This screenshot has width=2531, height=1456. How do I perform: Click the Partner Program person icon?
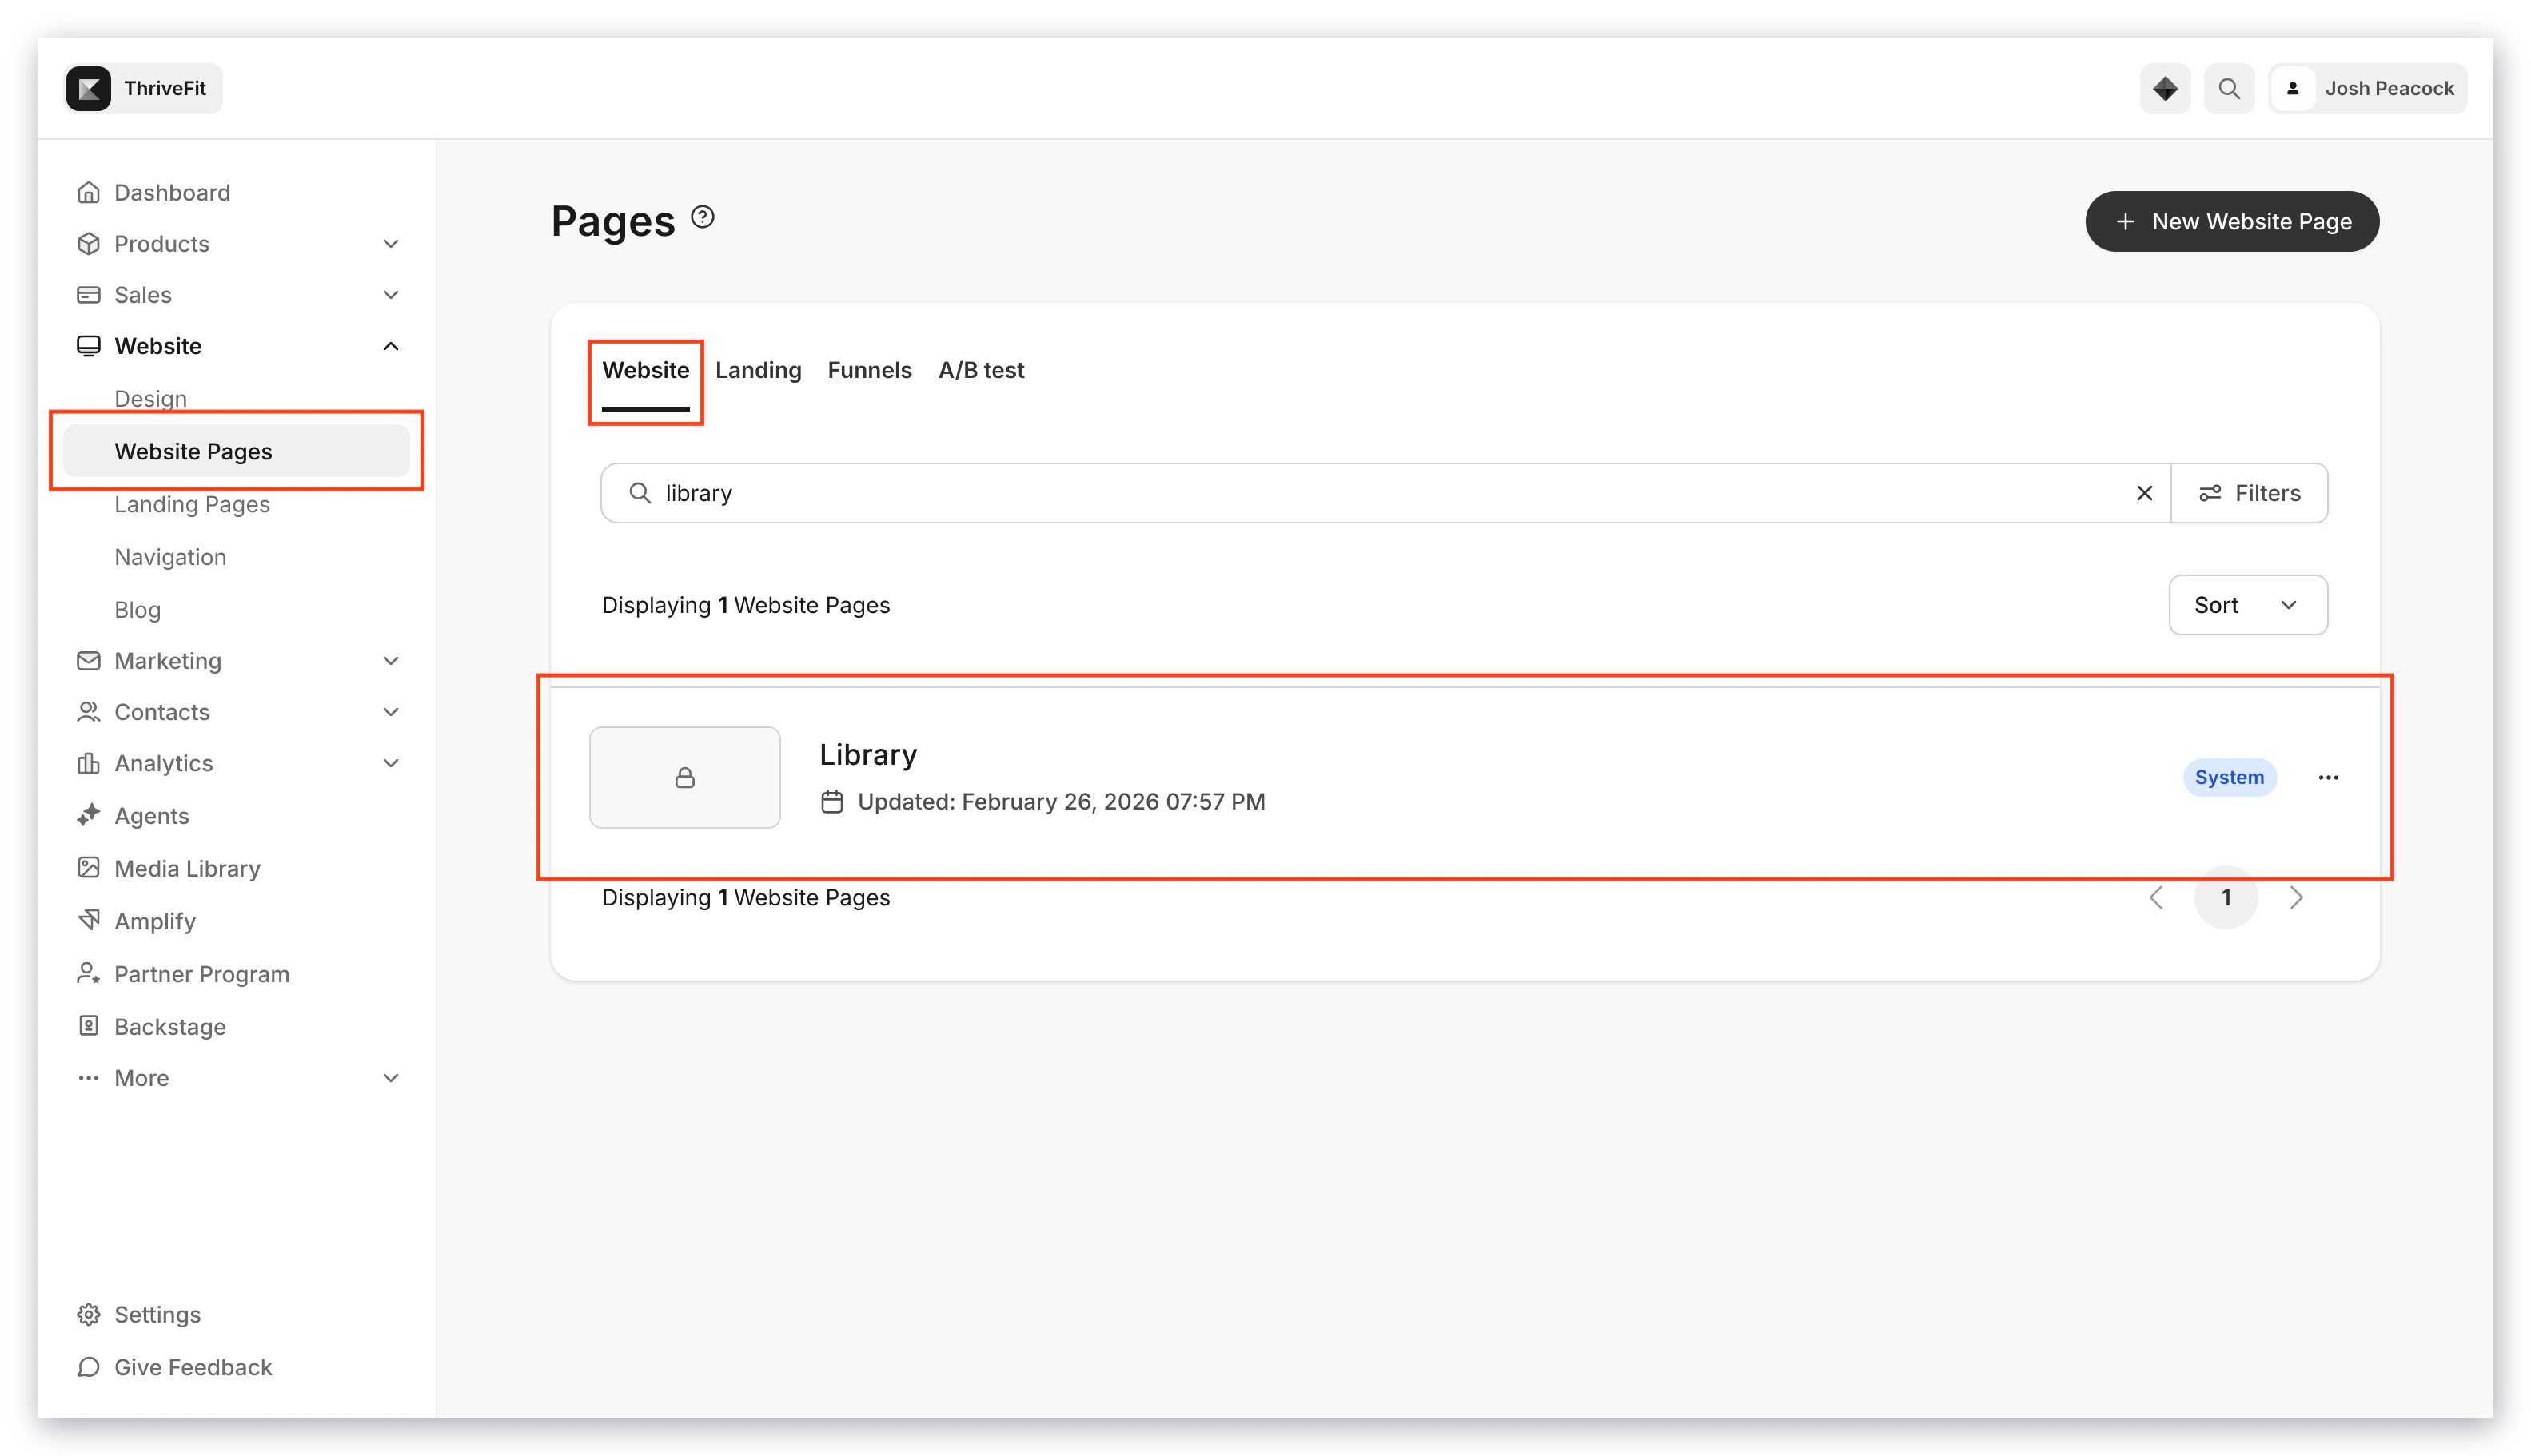[88, 973]
